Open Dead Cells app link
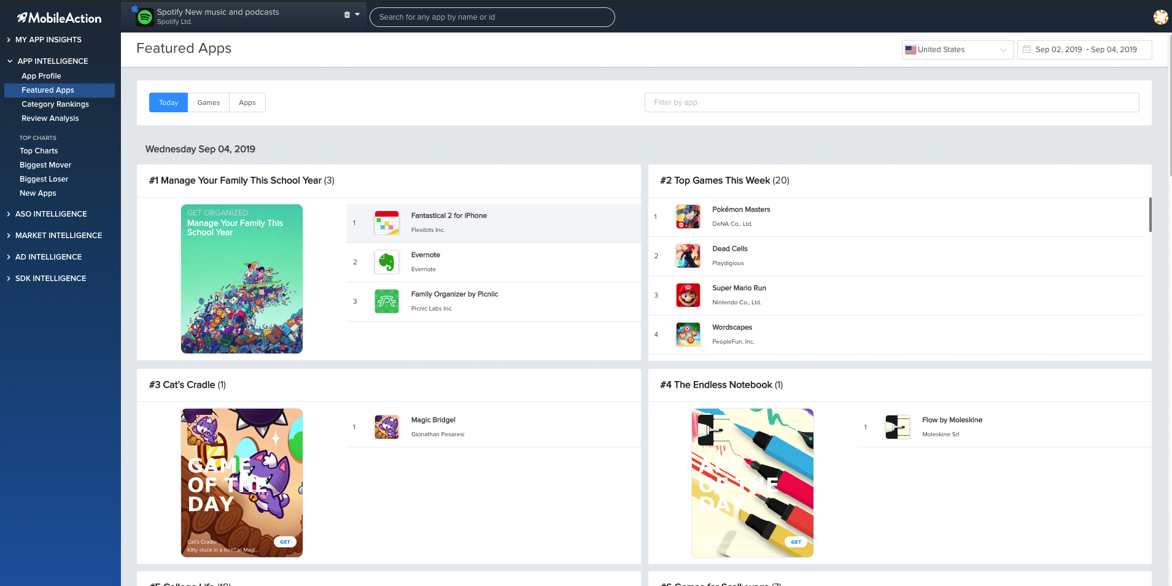 (730, 249)
